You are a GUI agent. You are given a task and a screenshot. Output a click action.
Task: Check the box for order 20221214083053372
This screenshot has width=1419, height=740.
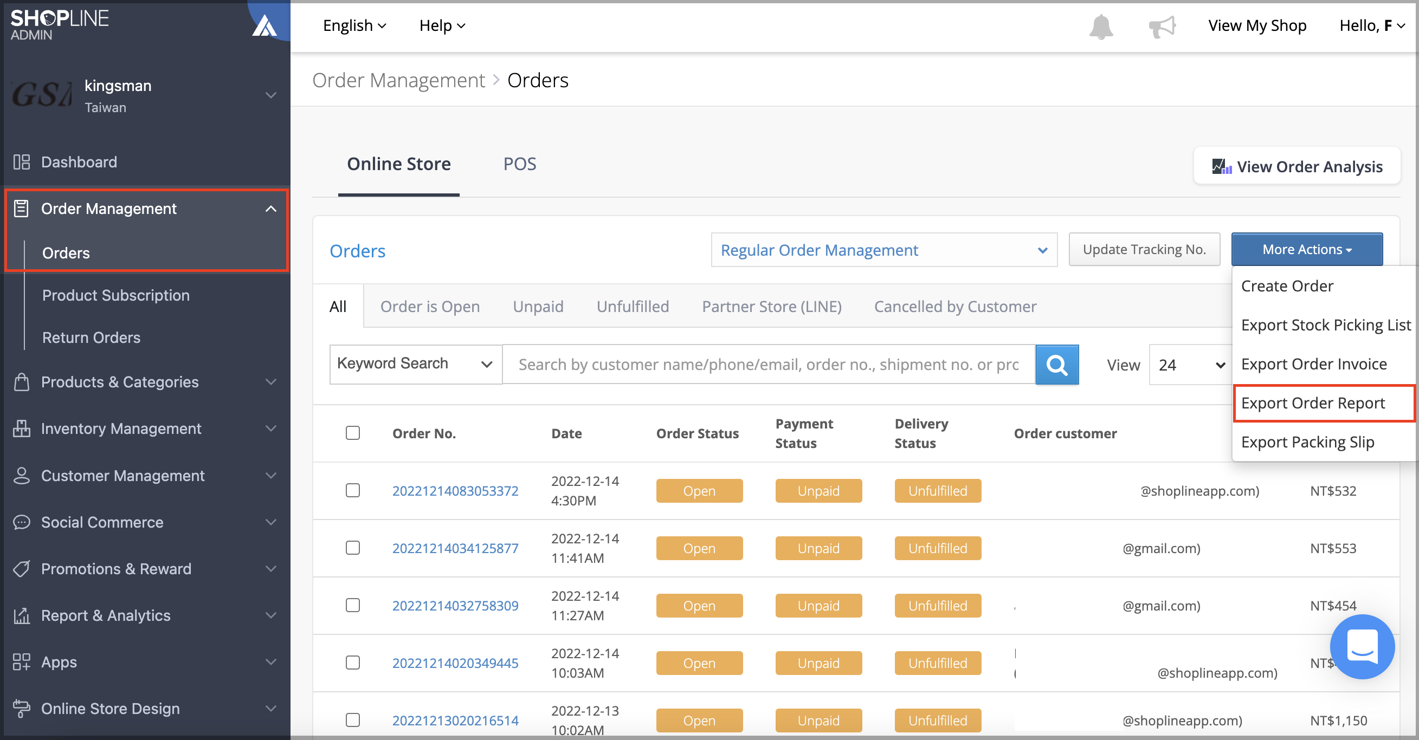(352, 490)
